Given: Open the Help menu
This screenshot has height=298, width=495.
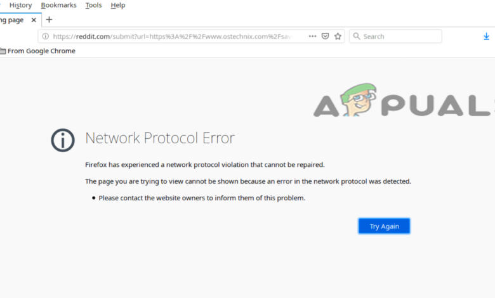Looking at the screenshot, I should click(117, 5).
